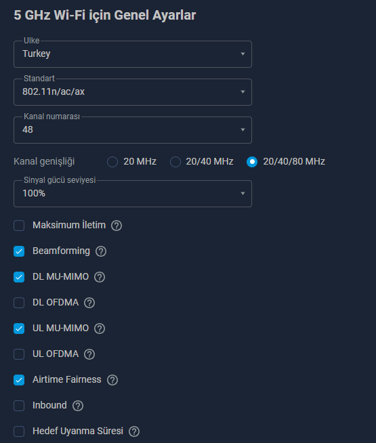Open DL OFDMA help icon
Image resolution: width=376 pixels, height=443 pixels.
(x=89, y=303)
